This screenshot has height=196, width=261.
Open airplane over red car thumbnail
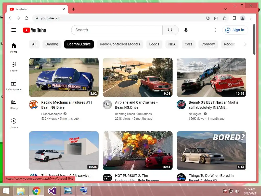point(137,77)
